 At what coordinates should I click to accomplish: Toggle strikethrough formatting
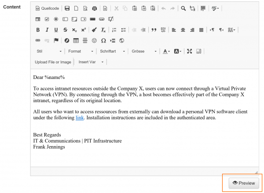click(x=65, y=30)
